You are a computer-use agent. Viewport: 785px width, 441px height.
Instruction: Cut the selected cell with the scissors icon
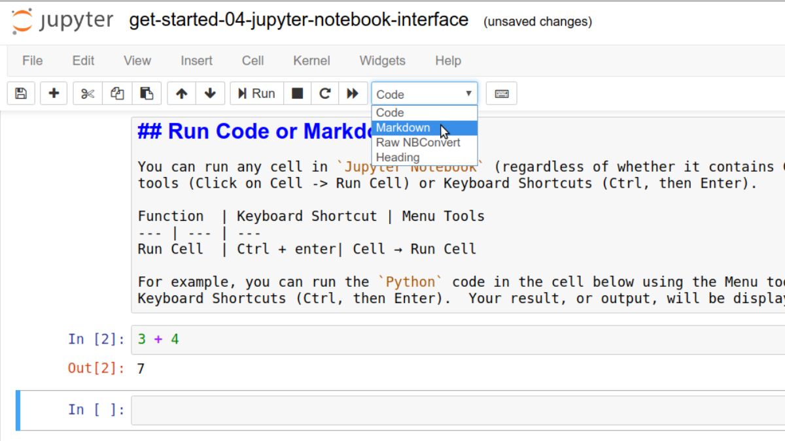(88, 93)
